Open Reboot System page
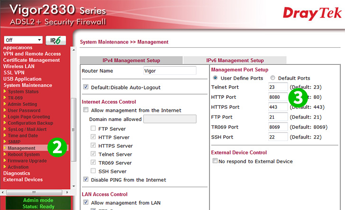The height and width of the screenshot is (210, 345). [24, 154]
